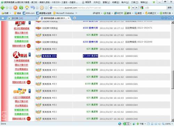The image size is (174, 127).
Task: Click the MSN.com bookmark
Action: click(x=29, y=13)
